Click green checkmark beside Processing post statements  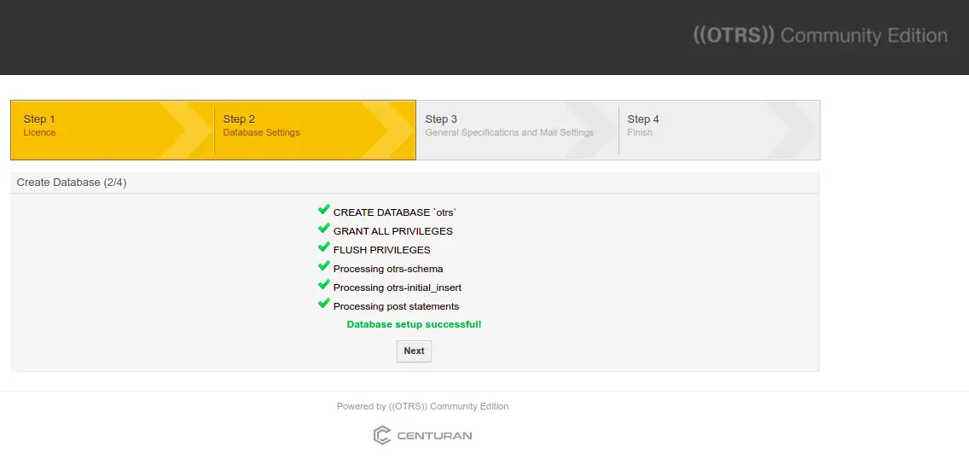(x=324, y=304)
